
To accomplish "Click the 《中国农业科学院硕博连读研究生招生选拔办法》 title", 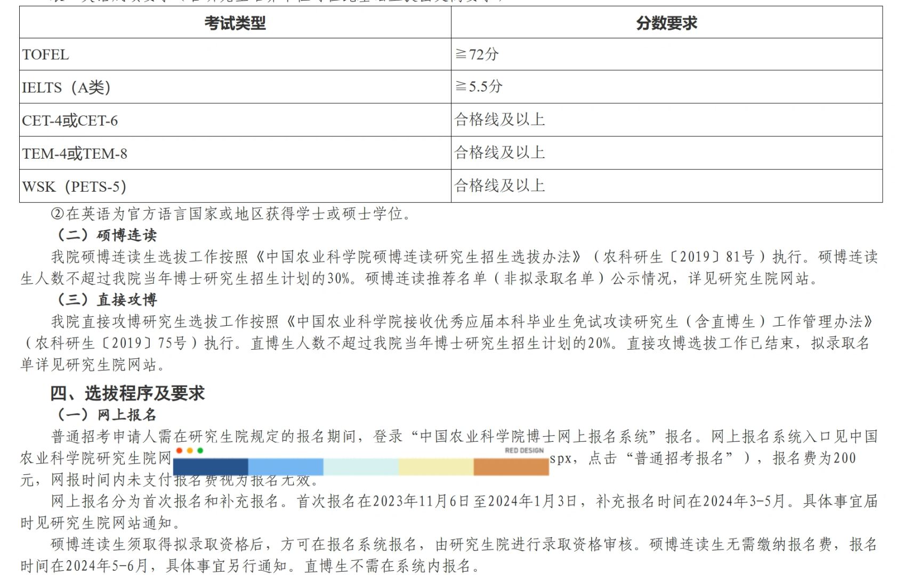I will click(418, 257).
